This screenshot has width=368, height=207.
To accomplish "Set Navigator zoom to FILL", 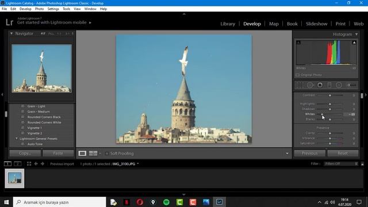I will coord(51,33).
